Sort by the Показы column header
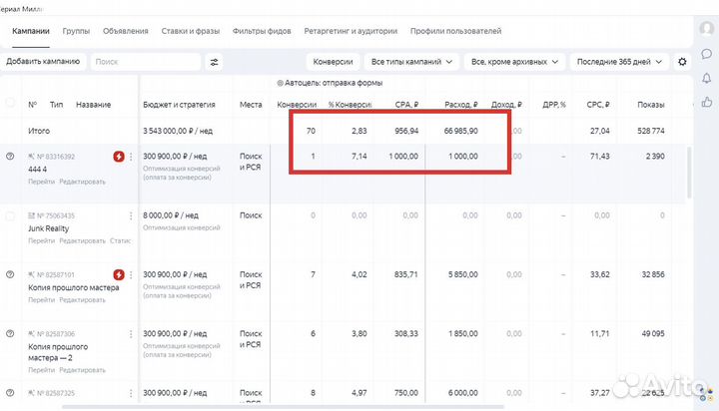The width and height of the screenshot is (719, 411). pyautogui.click(x=651, y=105)
